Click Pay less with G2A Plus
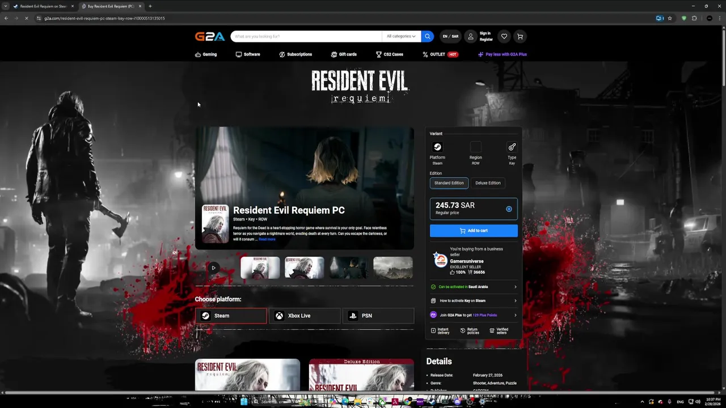726x408 pixels. 503,54
